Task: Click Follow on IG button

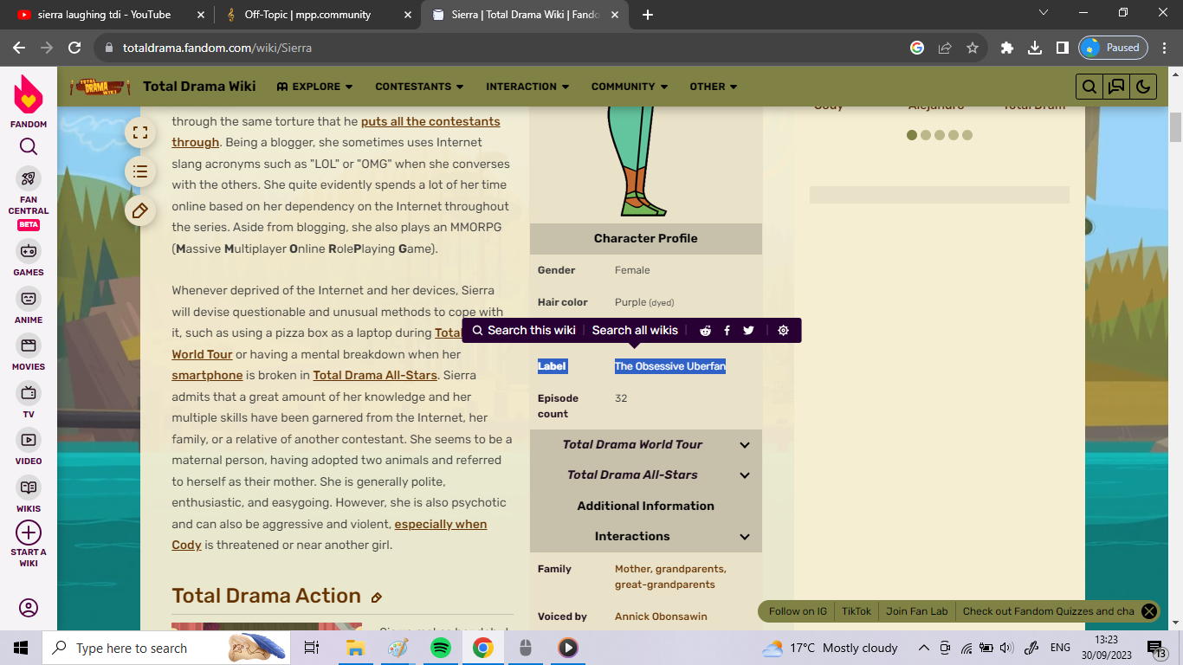Action: coord(798,611)
